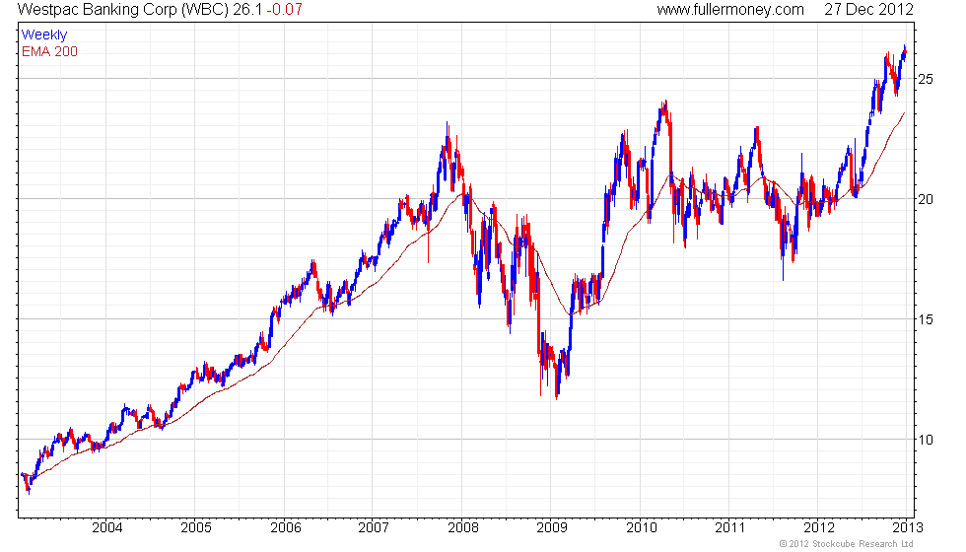Click the price change value -0.07
The image size is (966, 552).
[285, 10]
